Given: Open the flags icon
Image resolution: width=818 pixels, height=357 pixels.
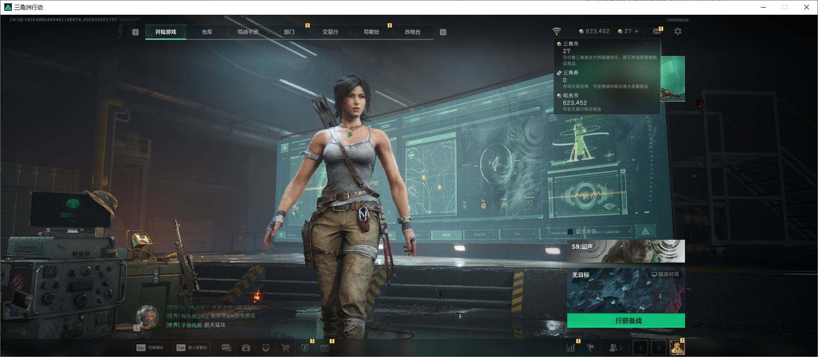Looking at the screenshot, I should tap(590, 348).
